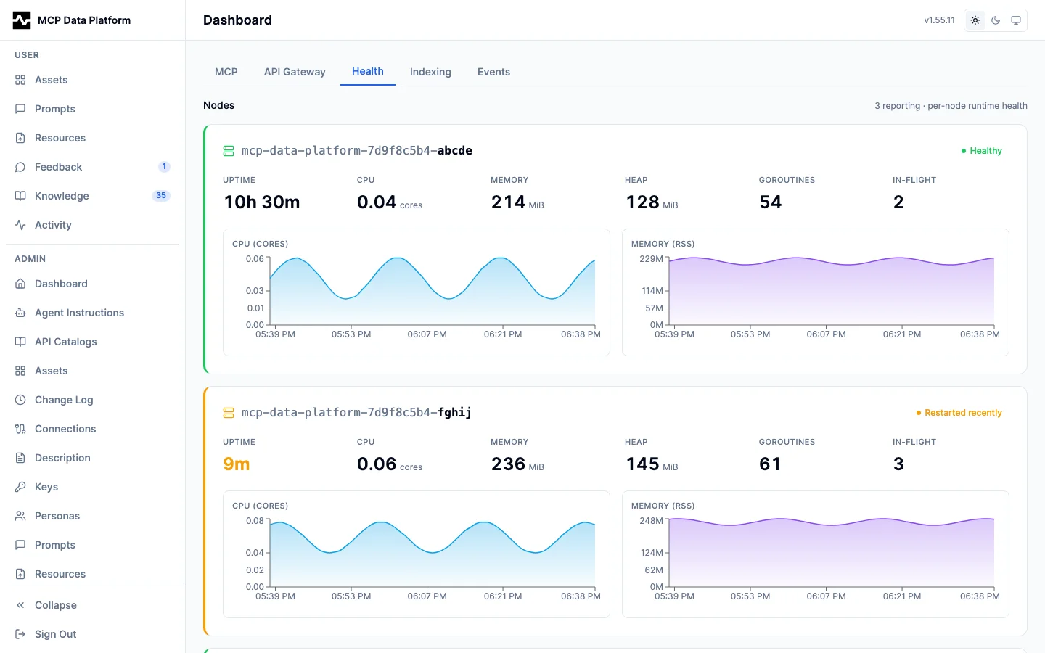1045x653 pixels.
Task: Open Keys via its key icon
Action: (20, 487)
